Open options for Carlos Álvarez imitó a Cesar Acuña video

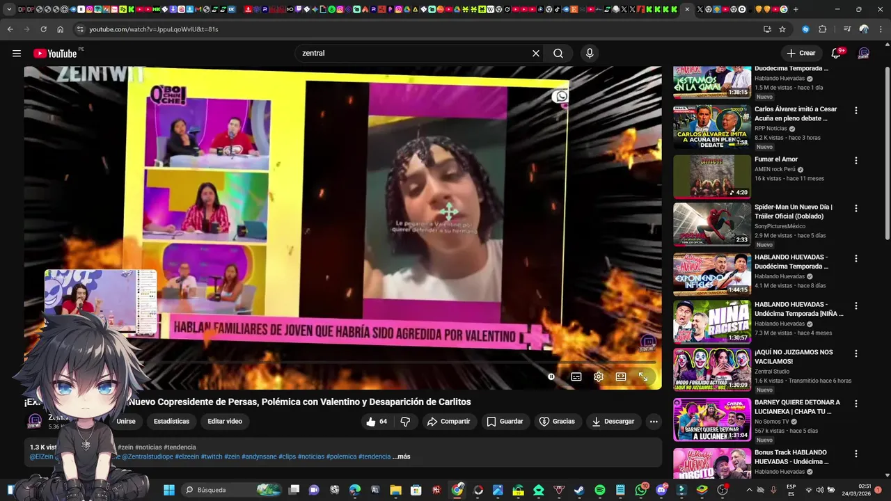(856, 111)
